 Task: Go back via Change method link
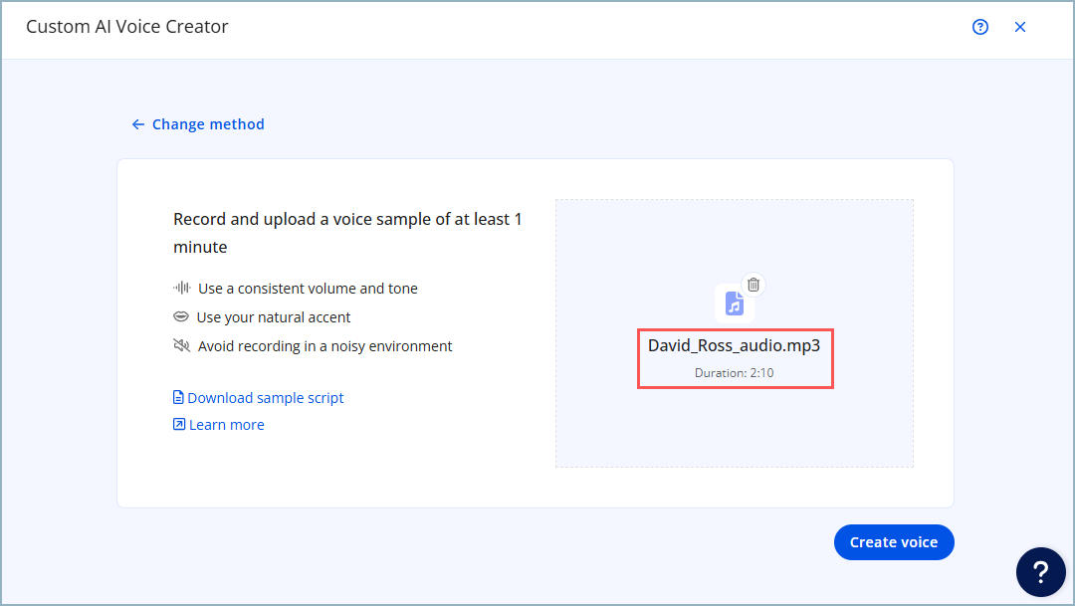point(208,124)
